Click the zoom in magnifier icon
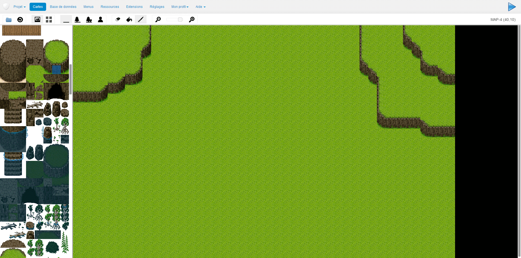The image size is (521, 258). click(x=192, y=20)
